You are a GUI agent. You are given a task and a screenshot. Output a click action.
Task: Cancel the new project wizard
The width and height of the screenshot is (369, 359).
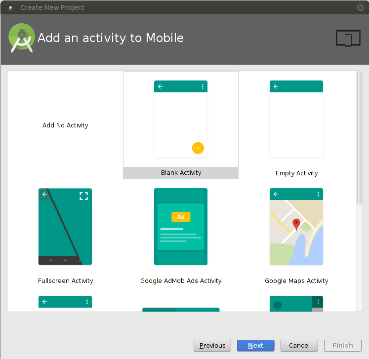pos(299,345)
